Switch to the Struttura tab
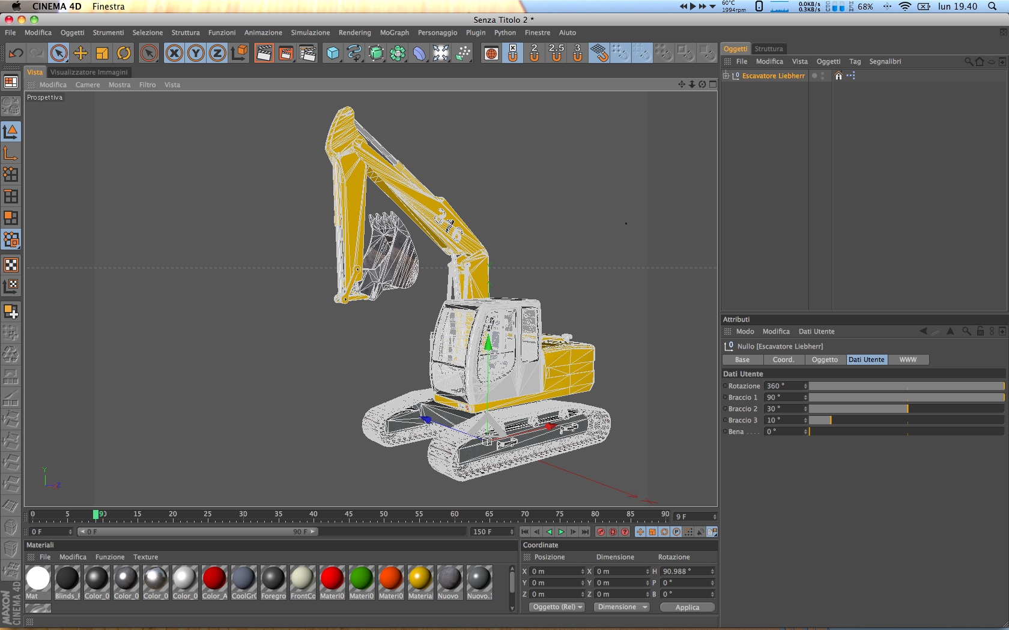Image resolution: width=1009 pixels, height=630 pixels. [768, 49]
